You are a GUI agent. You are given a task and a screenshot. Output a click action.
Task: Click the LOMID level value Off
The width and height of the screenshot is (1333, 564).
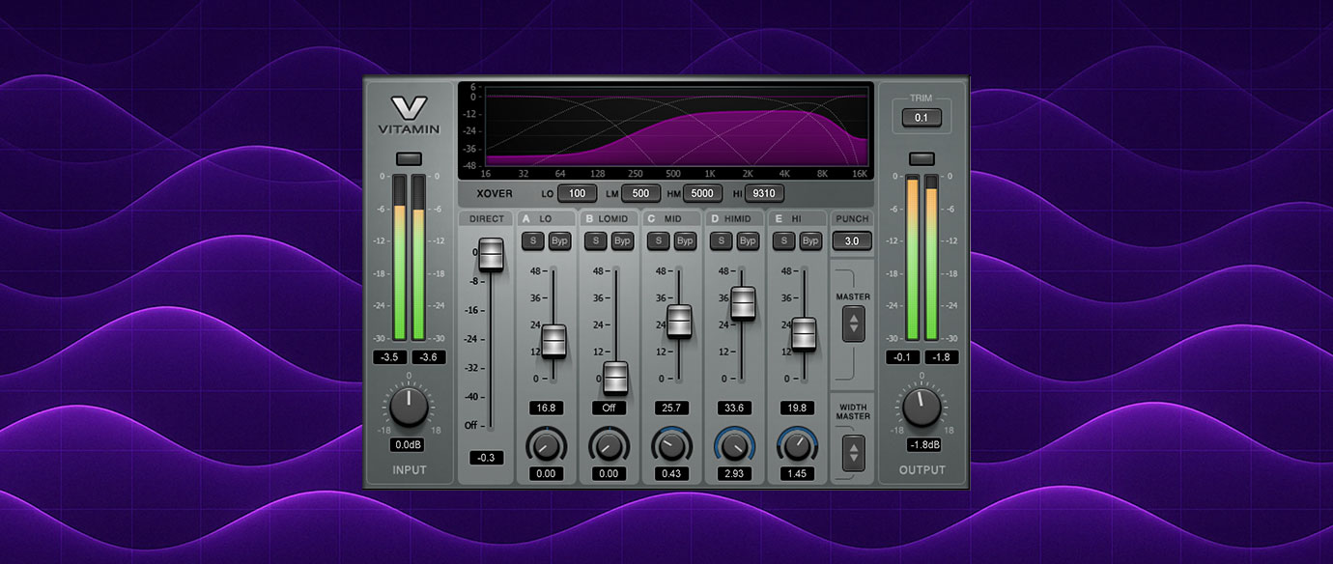(610, 408)
